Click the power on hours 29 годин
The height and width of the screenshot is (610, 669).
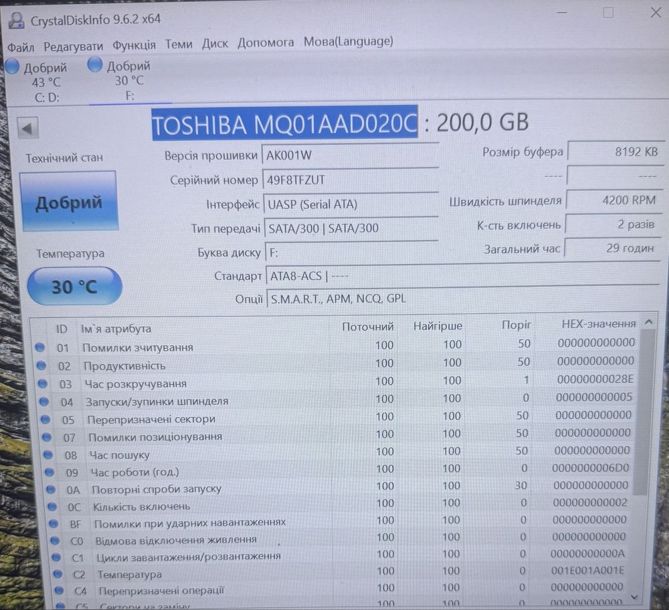pyautogui.click(x=612, y=248)
